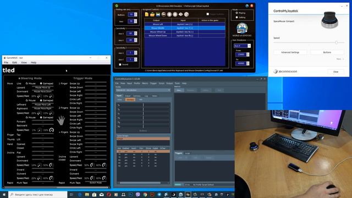Click the green icon in emulator title bar
The height and width of the screenshot is (198, 352).
click(x=117, y=6)
